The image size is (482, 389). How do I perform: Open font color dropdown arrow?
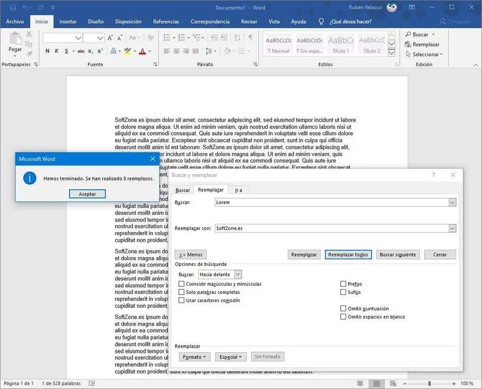(x=150, y=51)
